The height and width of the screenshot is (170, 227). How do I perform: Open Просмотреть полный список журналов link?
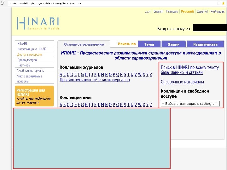coord(95,80)
